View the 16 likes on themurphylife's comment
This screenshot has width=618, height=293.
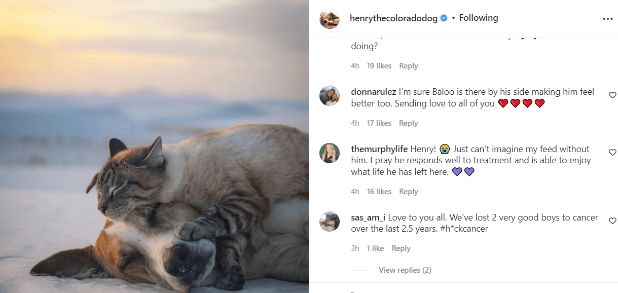pos(379,192)
